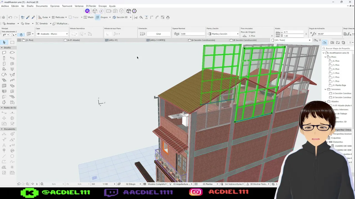Toggle the highlighted rotate geometry method
355x199 pixels.
pos(21,35)
